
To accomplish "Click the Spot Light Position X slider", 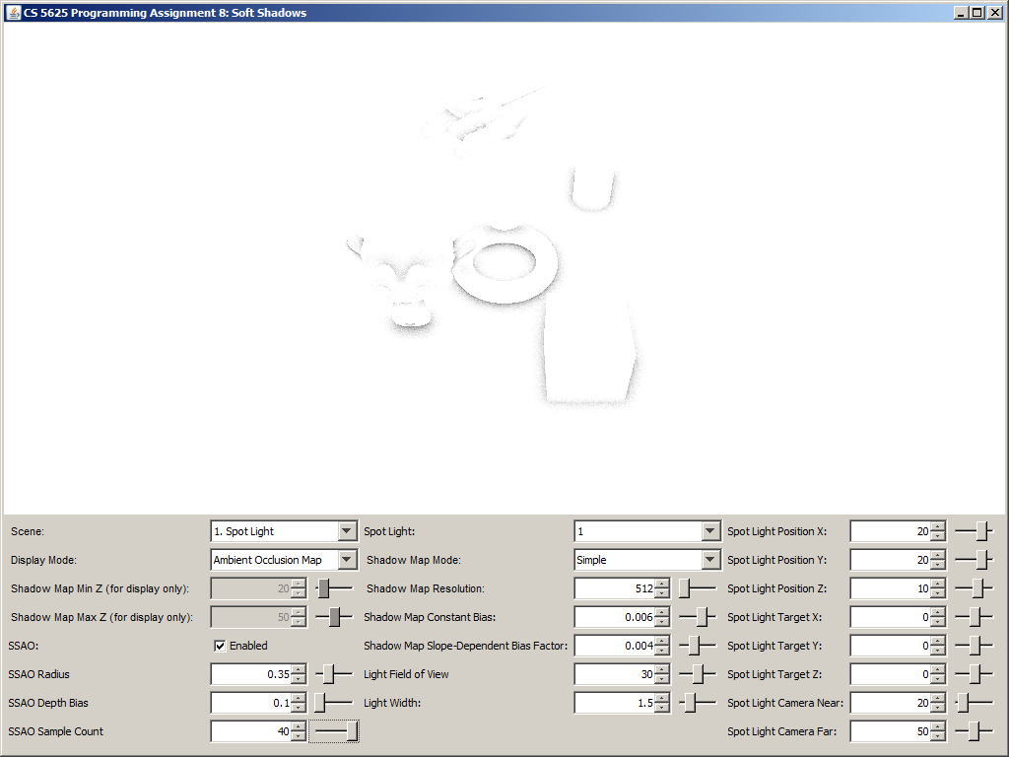I will click(x=974, y=531).
